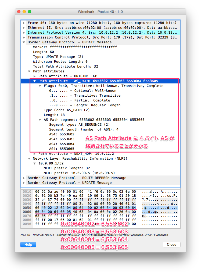Screen dimensions: 201x274
Task: Minimize window with yellow button
Action: (24, 12)
